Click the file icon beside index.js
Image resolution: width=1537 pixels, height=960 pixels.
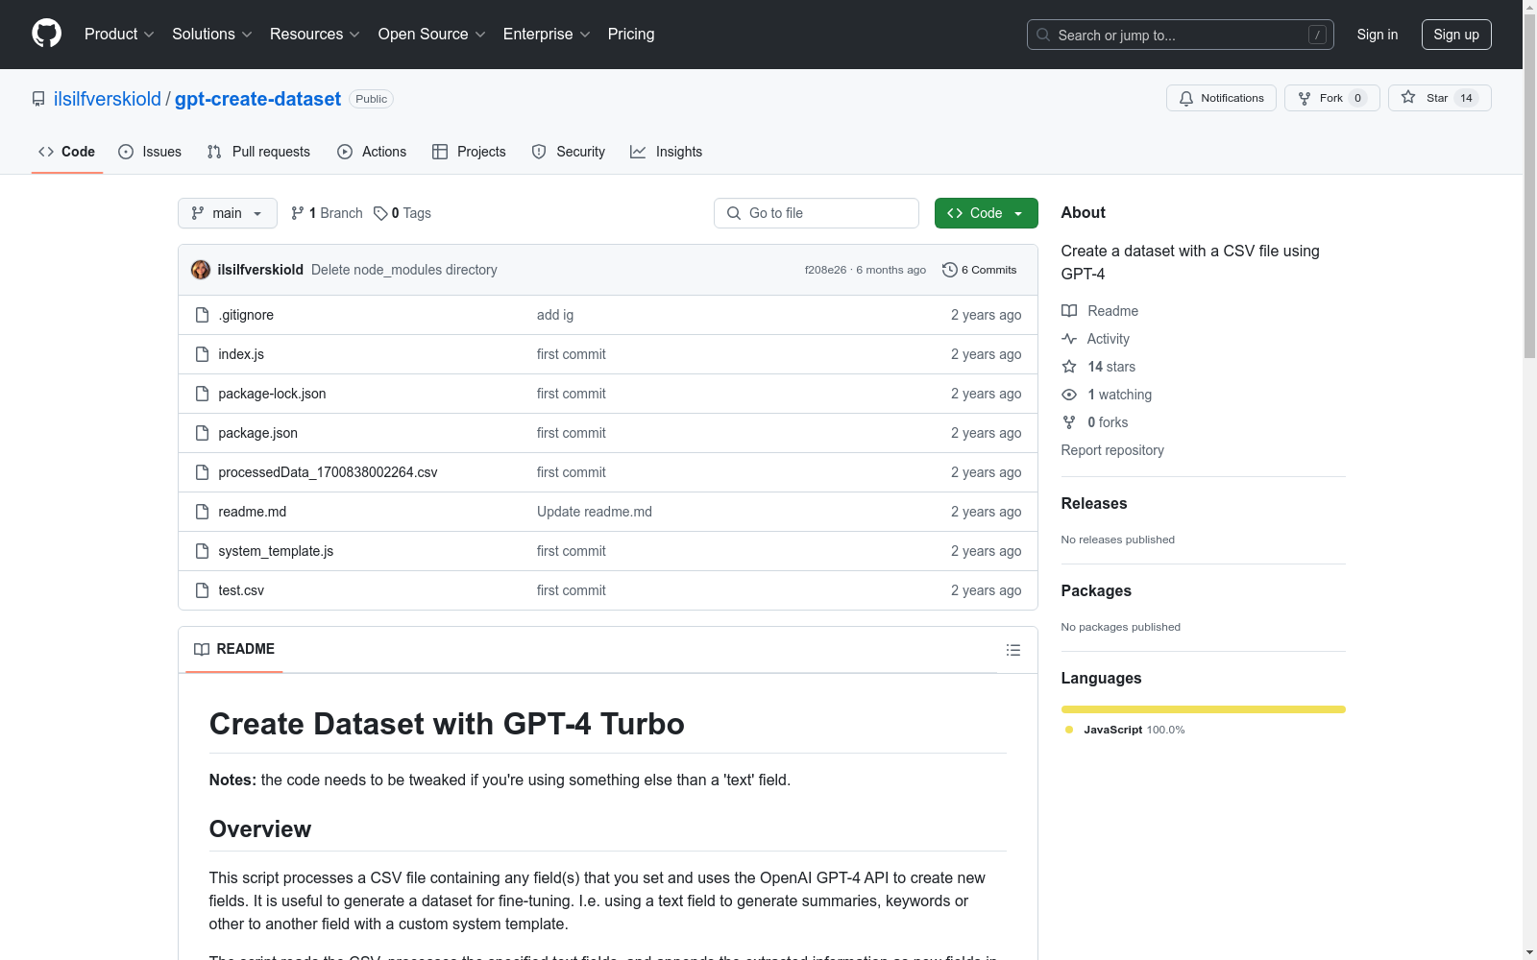(x=202, y=354)
